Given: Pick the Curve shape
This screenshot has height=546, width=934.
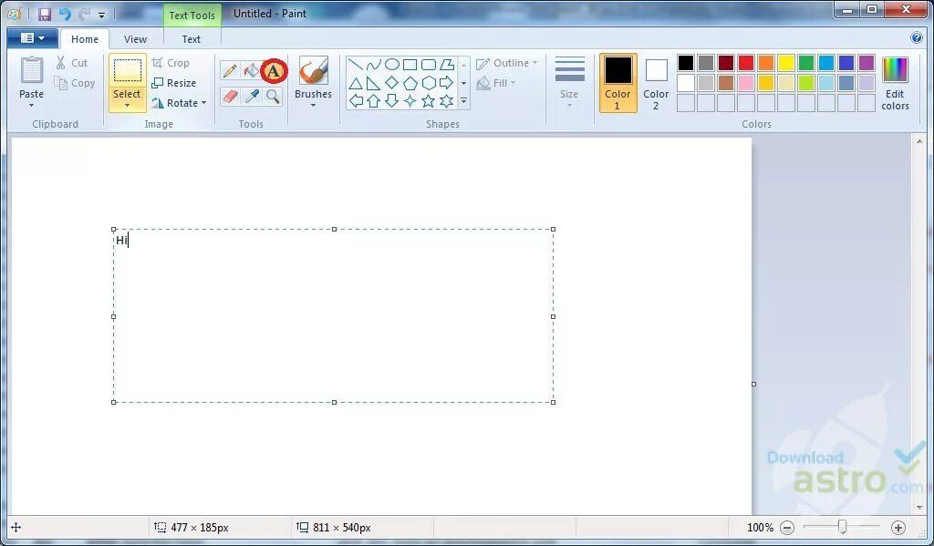Looking at the screenshot, I should click(373, 65).
